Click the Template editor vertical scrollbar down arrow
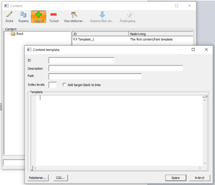 coord(205,163)
